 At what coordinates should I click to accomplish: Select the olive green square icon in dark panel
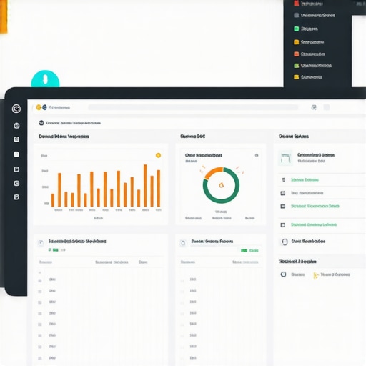[296, 66]
